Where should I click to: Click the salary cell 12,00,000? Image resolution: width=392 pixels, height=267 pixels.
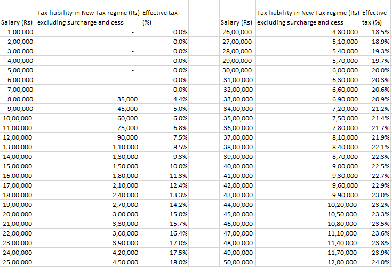tap(18, 137)
